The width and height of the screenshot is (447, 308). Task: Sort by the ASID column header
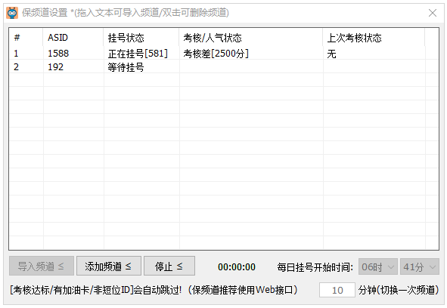coord(73,38)
